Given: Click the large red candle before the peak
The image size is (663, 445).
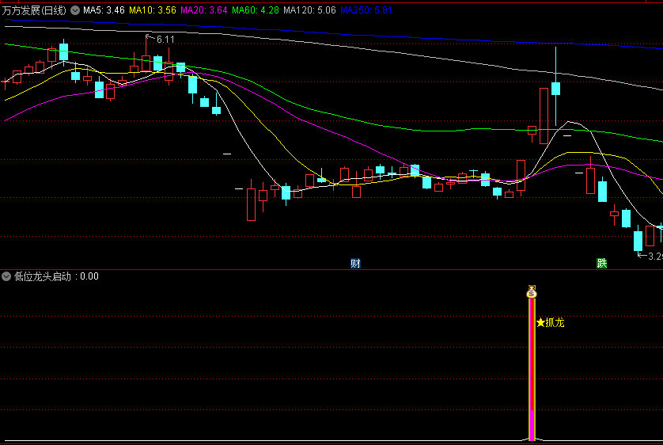Looking at the screenshot, I should pos(544,116).
